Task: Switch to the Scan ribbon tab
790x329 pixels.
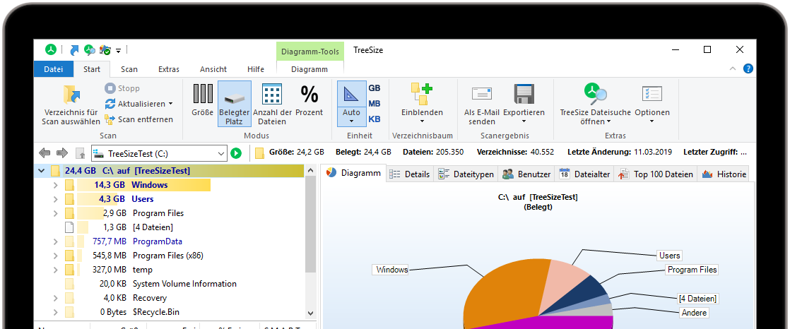Action: tap(129, 69)
